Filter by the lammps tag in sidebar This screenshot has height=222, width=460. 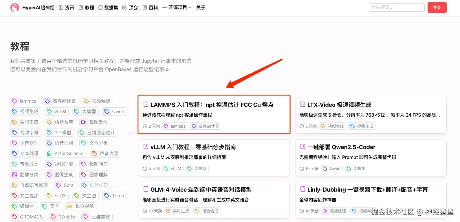tap(25, 101)
